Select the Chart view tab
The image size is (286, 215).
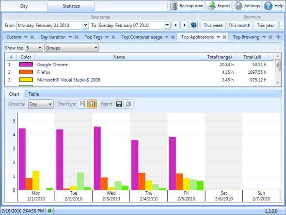pyautogui.click(x=14, y=94)
